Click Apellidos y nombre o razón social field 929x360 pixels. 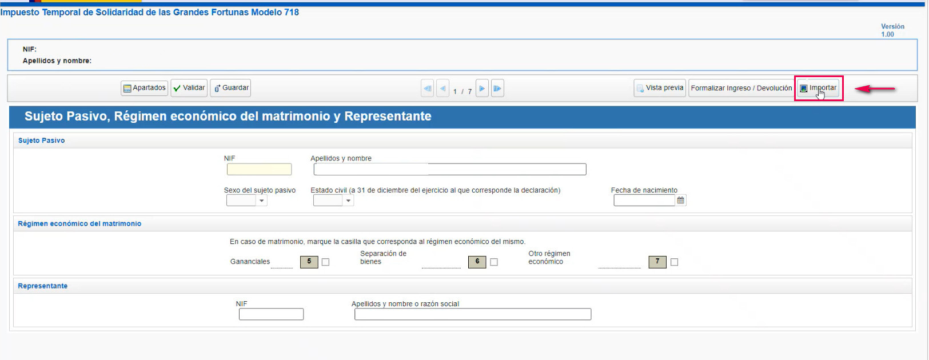tap(473, 314)
